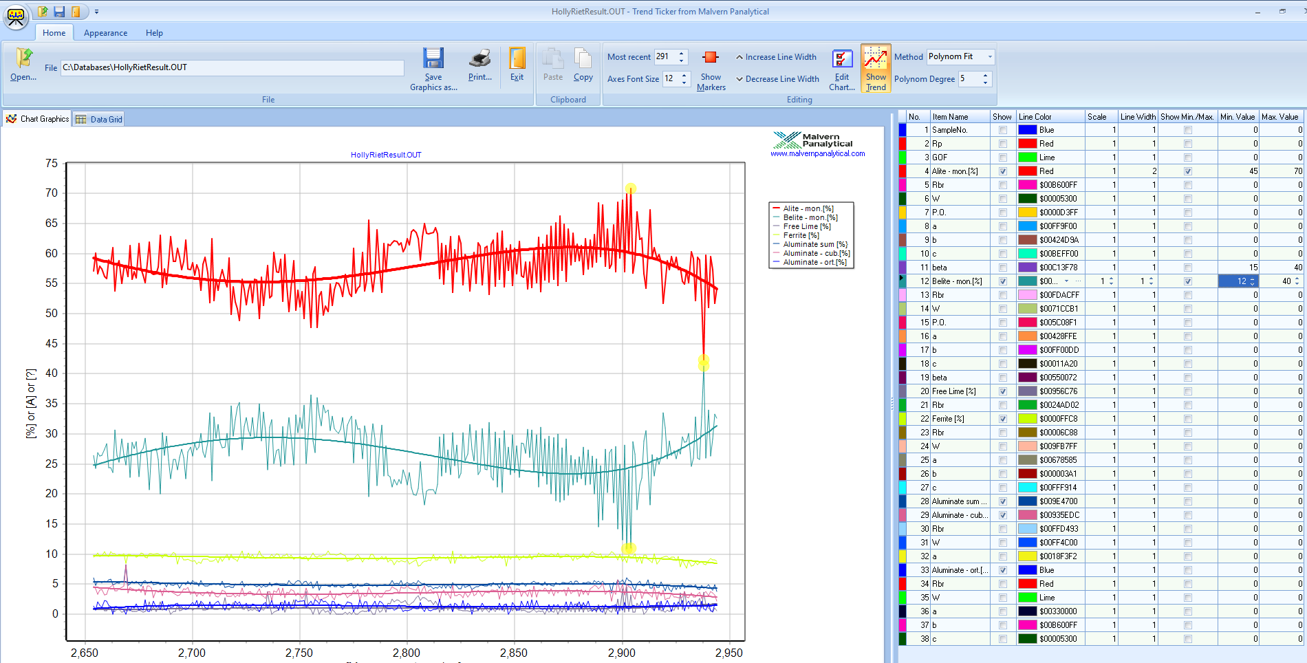Click Red color swatch of Alite row
Viewport: 1307px width, 663px height.
tap(1028, 171)
